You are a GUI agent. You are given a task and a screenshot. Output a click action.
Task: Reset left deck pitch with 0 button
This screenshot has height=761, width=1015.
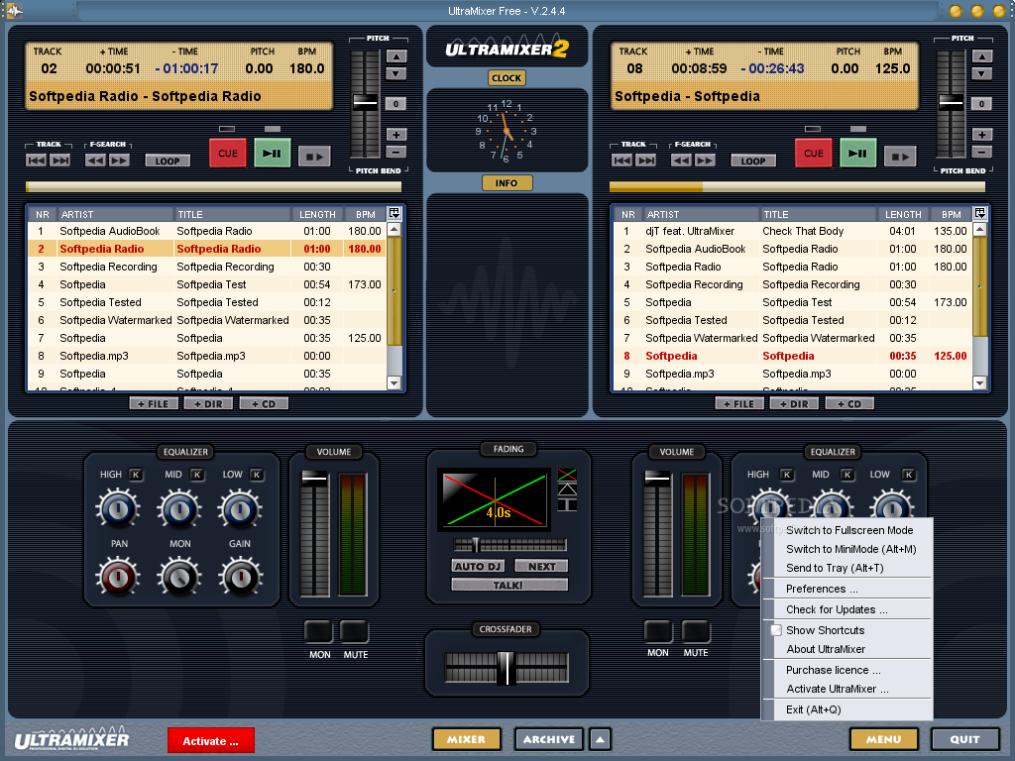[395, 103]
